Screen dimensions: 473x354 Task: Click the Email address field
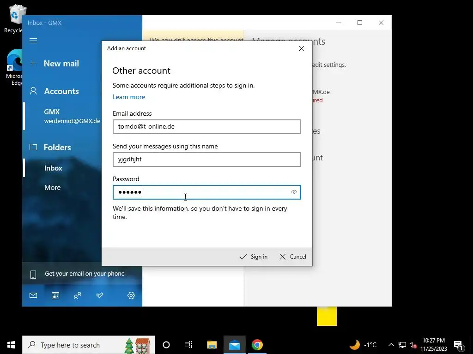pyautogui.click(x=206, y=126)
